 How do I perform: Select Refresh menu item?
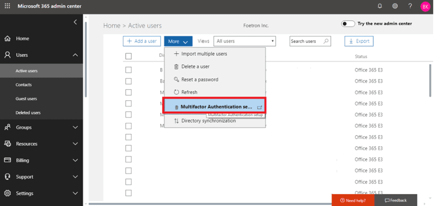coord(215,92)
